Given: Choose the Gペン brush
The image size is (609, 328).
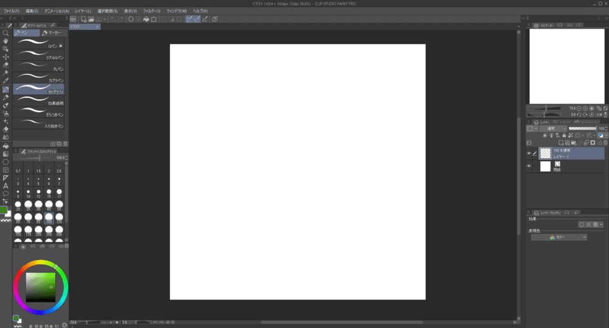Looking at the screenshot, I should [x=38, y=43].
